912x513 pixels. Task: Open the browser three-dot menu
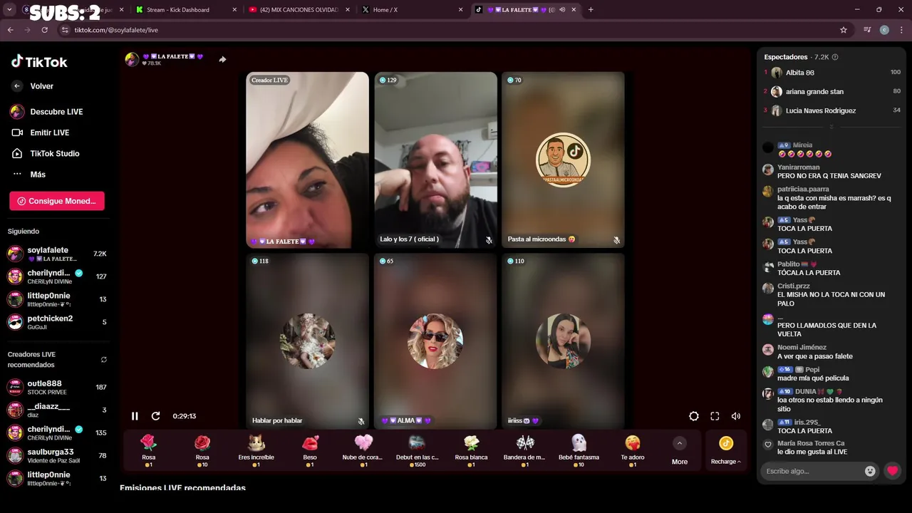(901, 30)
